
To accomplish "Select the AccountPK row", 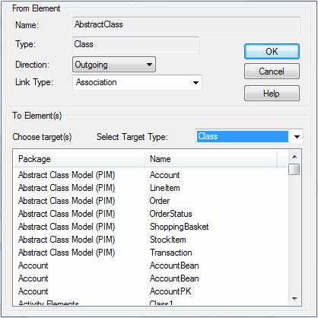I will click(x=150, y=291).
